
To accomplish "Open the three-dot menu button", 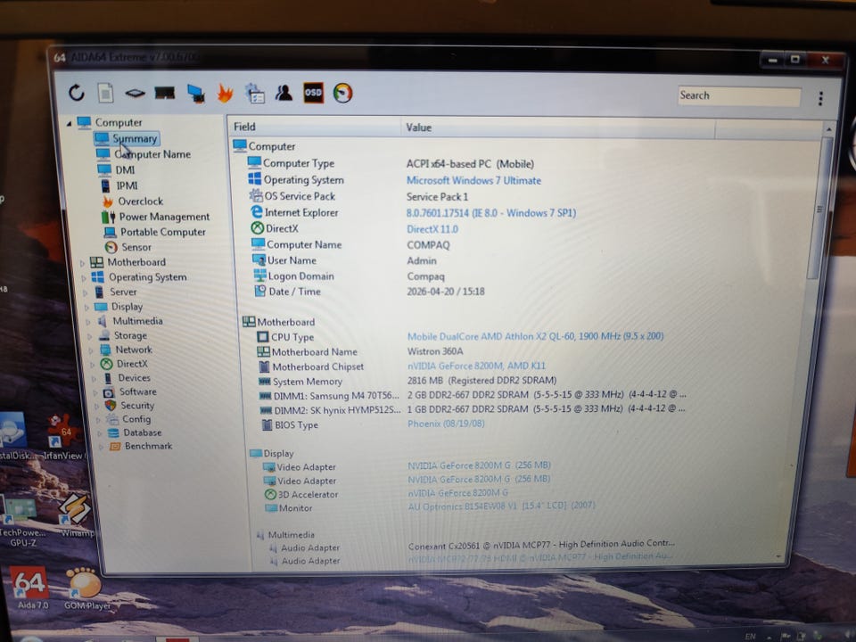I will coord(820,98).
